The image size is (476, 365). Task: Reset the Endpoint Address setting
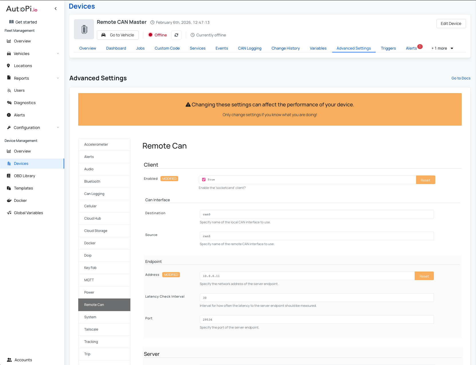coord(424,276)
